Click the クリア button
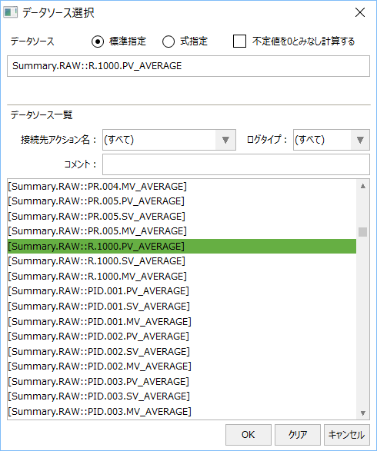The height and width of the screenshot is (451, 377). pos(298,435)
